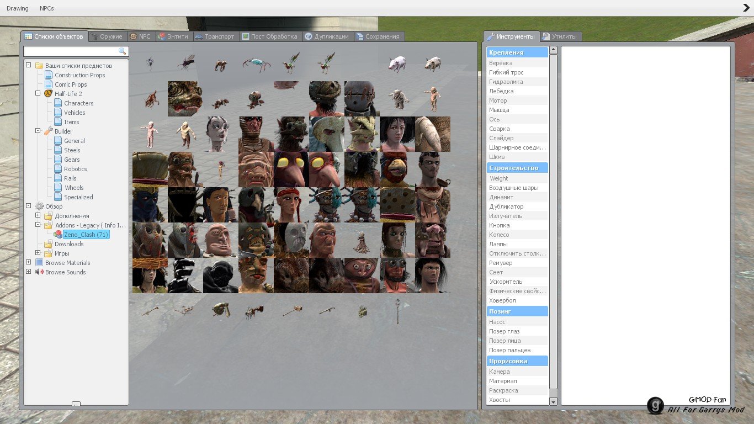Select the Ховербол tool
Screen dimensions: 754x424
(517, 300)
